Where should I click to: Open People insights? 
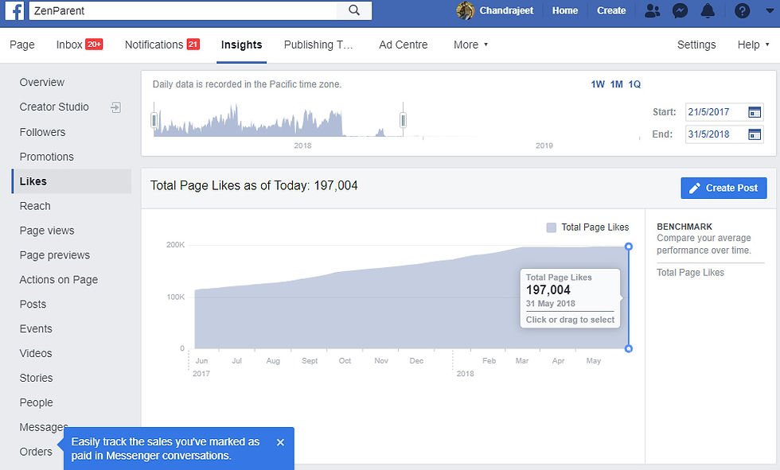coord(36,403)
